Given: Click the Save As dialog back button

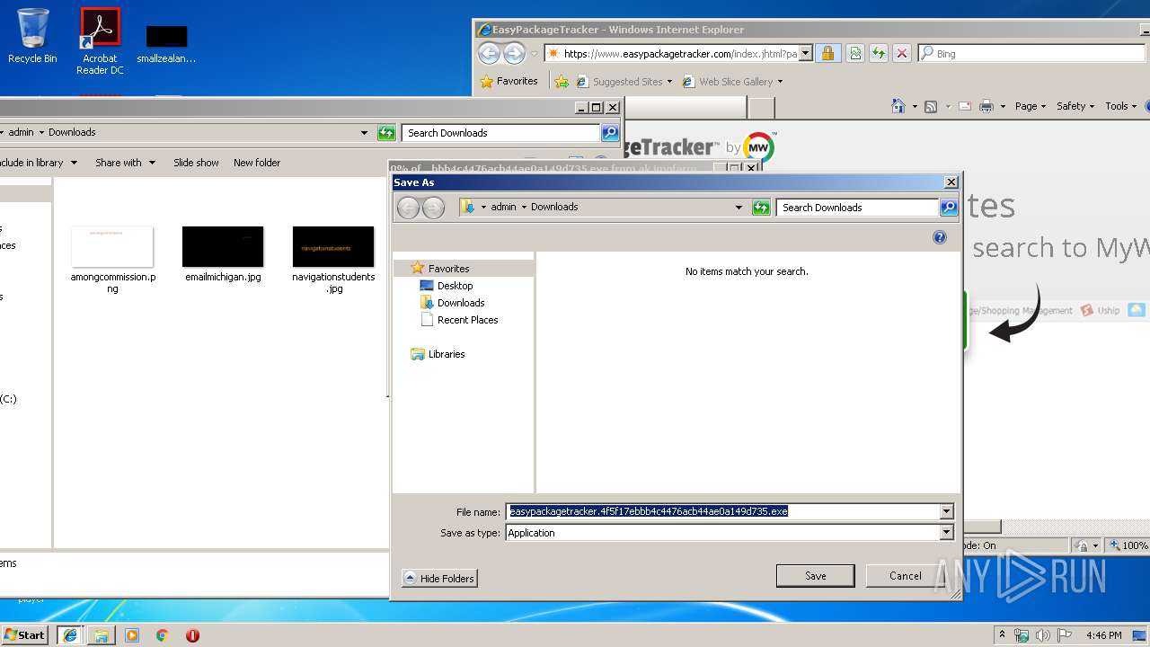Looking at the screenshot, I should pos(409,208).
